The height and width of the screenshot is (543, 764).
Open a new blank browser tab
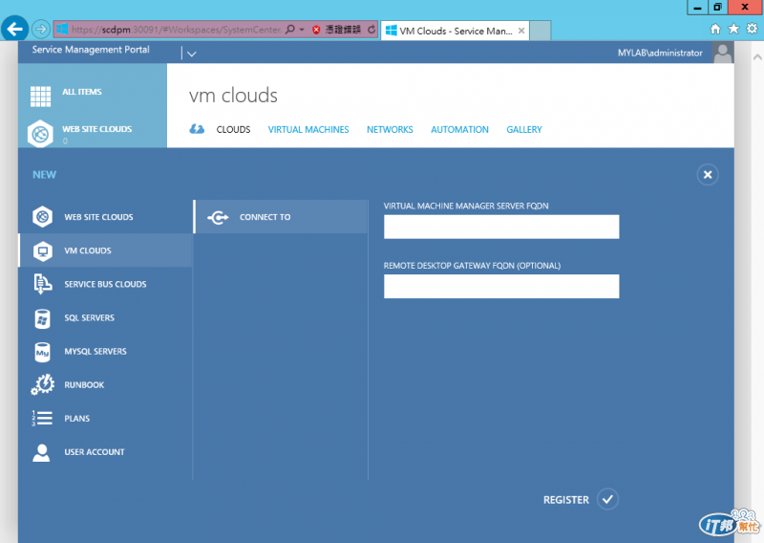540,31
